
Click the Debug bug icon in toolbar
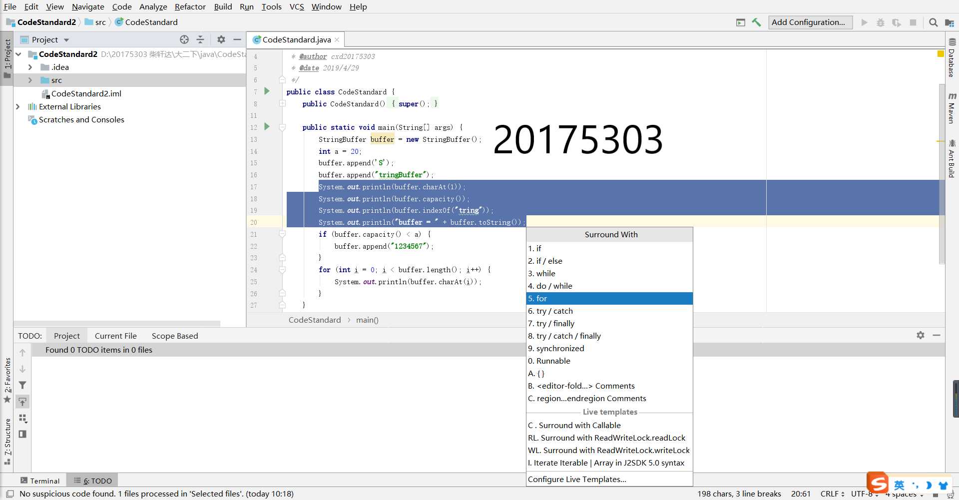tap(881, 22)
